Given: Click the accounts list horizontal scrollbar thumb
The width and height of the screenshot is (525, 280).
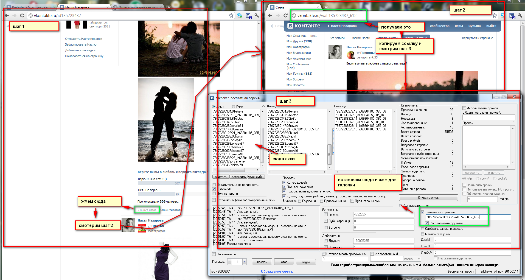Looking at the screenshot, I should pyautogui.click(x=231, y=170).
